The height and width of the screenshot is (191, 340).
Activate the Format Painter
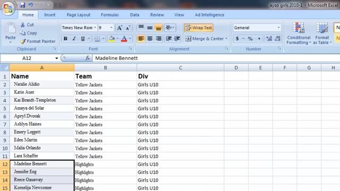point(38,41)
